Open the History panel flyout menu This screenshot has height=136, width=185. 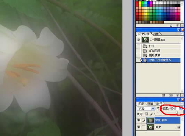pyautogui.click(x=182, y=34)
